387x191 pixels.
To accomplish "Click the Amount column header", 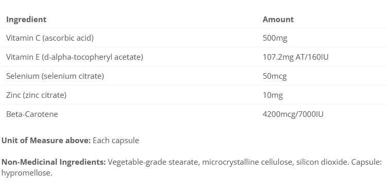I will 278,20.
